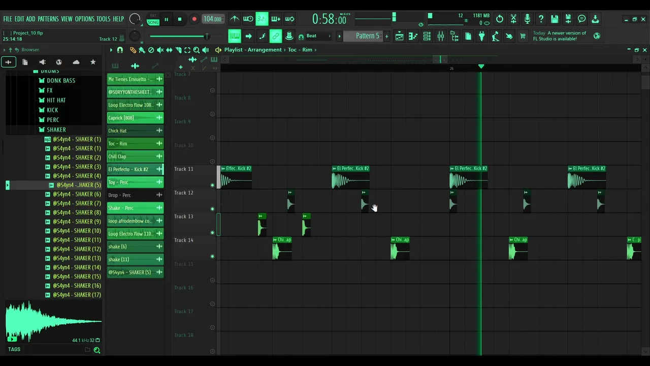The width and height of the screenshot is (650, 366).
Task: Toggle playlist snap magnet icon
Action: coord(120,50)
